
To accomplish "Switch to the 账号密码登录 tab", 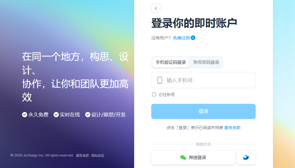I will tap(206, 62).
